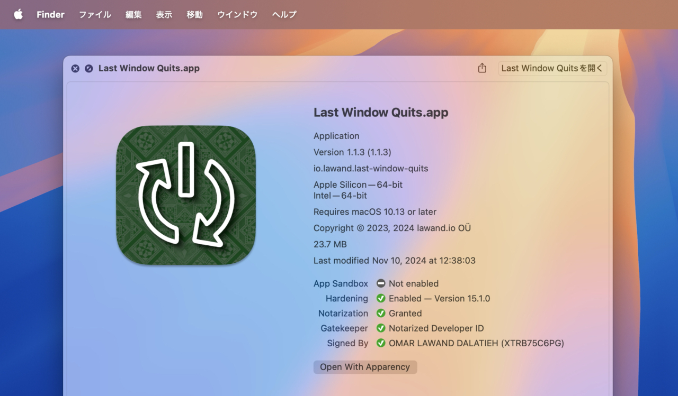The width and height of the screenshot is (678, 396).
Task: Click the 'OMAR LAWAND DALATIEH (XTRB75C6PG)' signer text
Action: tap(476, 343)
